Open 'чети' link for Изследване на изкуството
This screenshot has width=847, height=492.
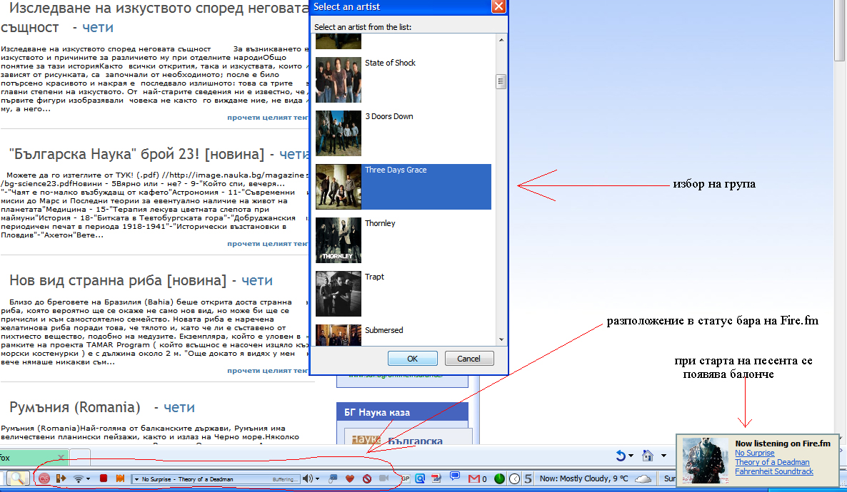coord(98,28)
